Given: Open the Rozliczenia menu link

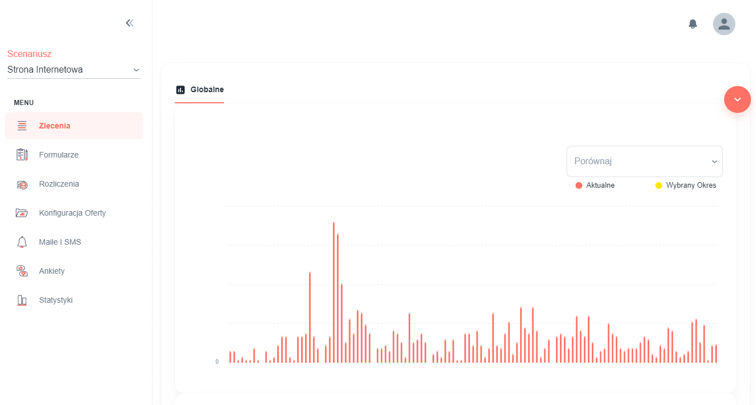Looking at the screenshot, I should pyautogui.click(x=74, y=184).
